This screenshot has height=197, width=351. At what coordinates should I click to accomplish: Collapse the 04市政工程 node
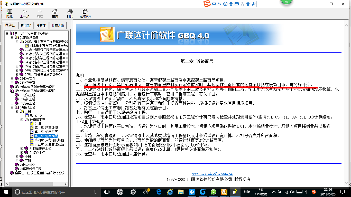click(12, 107)
